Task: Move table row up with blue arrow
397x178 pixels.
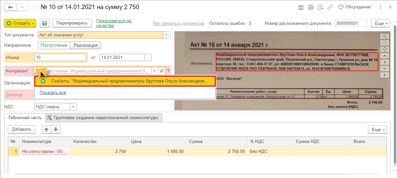Action: (x=47, y=129)
